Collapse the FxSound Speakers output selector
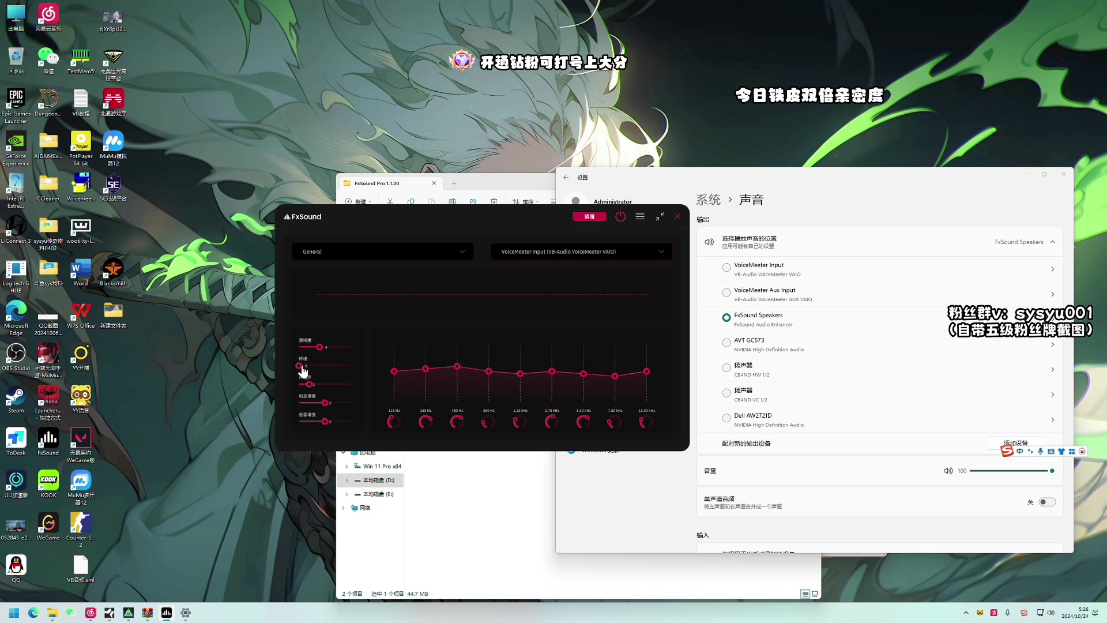Screen dimensions: 1107x623 (1053, 242)
